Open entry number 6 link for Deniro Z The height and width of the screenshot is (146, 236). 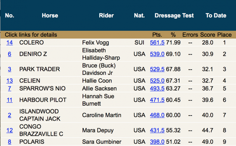click(x=10, y=54)
